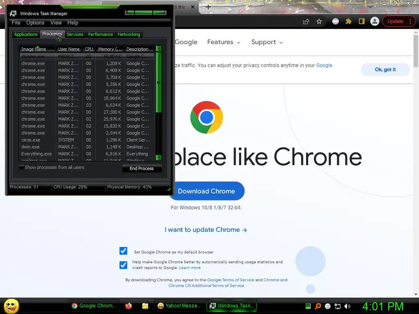Open a new Chrome tab with the plus icon

[x=208, y=7]
